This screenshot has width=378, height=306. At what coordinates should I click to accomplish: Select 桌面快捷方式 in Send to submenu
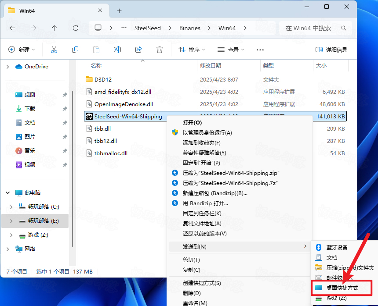click(342, 288)
